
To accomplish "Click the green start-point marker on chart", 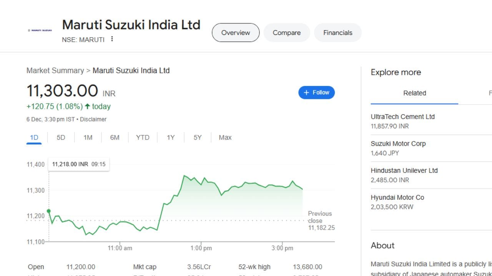I will 49,211.
